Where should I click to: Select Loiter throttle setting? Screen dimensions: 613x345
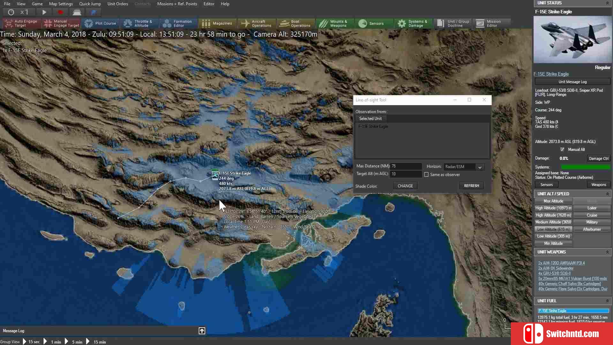point(592,208)
